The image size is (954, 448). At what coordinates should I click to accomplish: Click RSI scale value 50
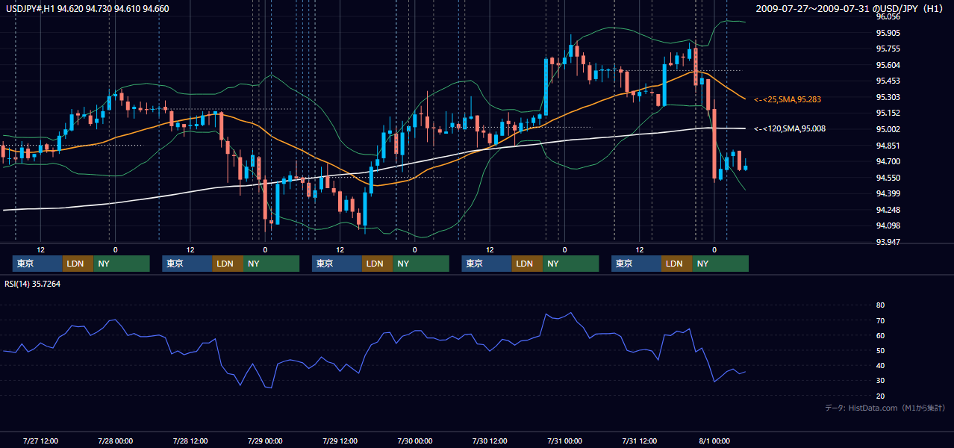click(881, 350)
